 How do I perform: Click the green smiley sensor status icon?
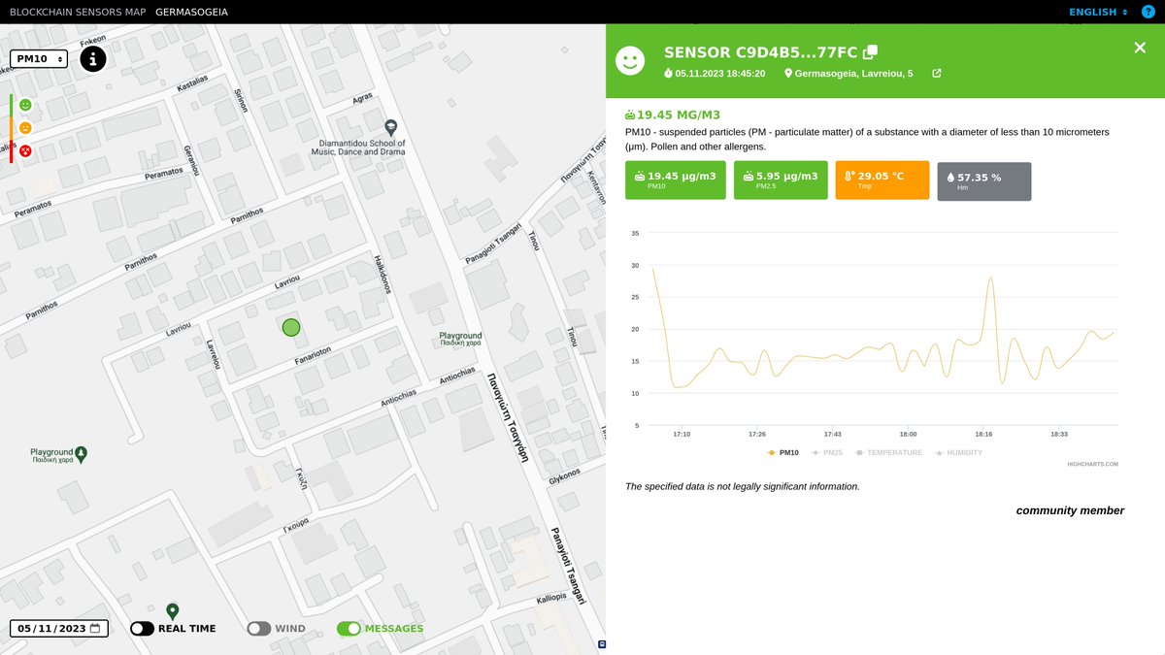[x=630, y=60]
